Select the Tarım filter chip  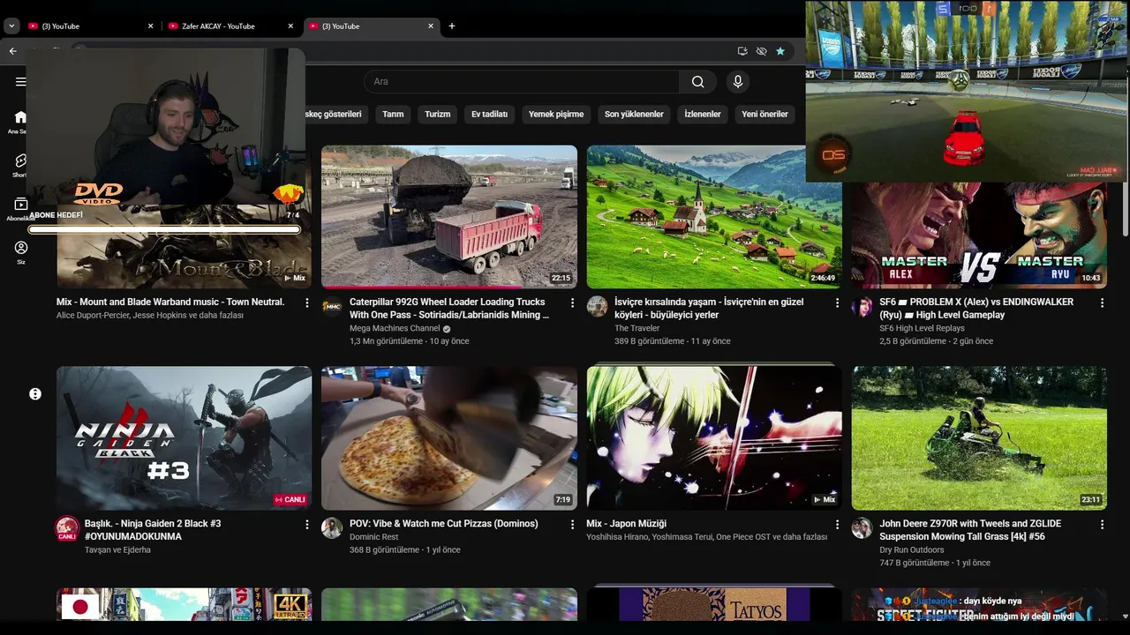tap(393, 114)
